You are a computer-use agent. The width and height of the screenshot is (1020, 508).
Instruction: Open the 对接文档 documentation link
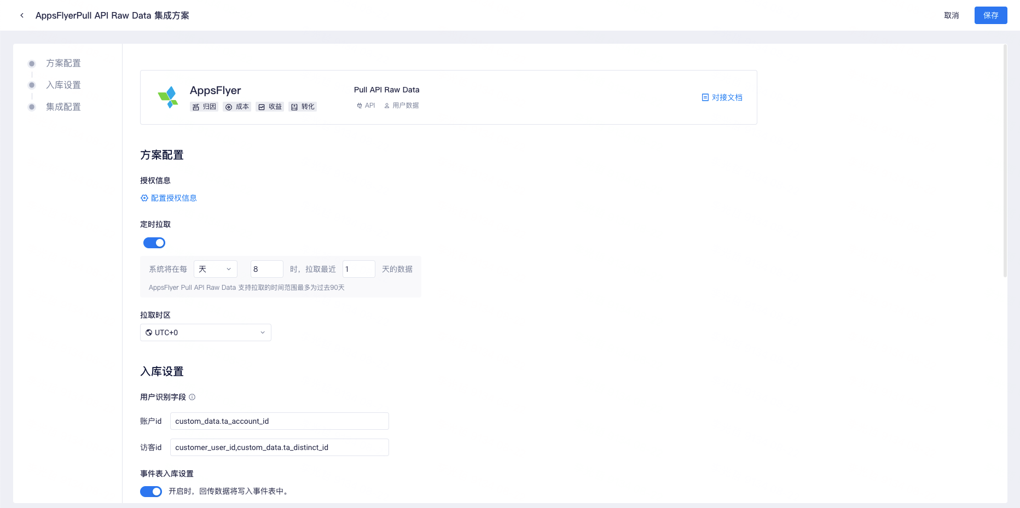[722, 97]
